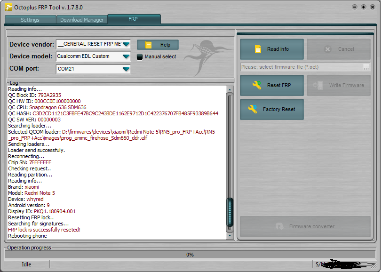Click the 'Loader send successfuly.' log line
This screenshot has height=272, width=382.
(37, 150)
